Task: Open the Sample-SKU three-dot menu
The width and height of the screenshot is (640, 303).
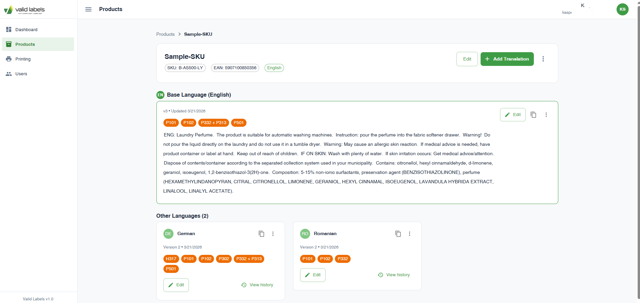Action: click(x=543, y=59)
